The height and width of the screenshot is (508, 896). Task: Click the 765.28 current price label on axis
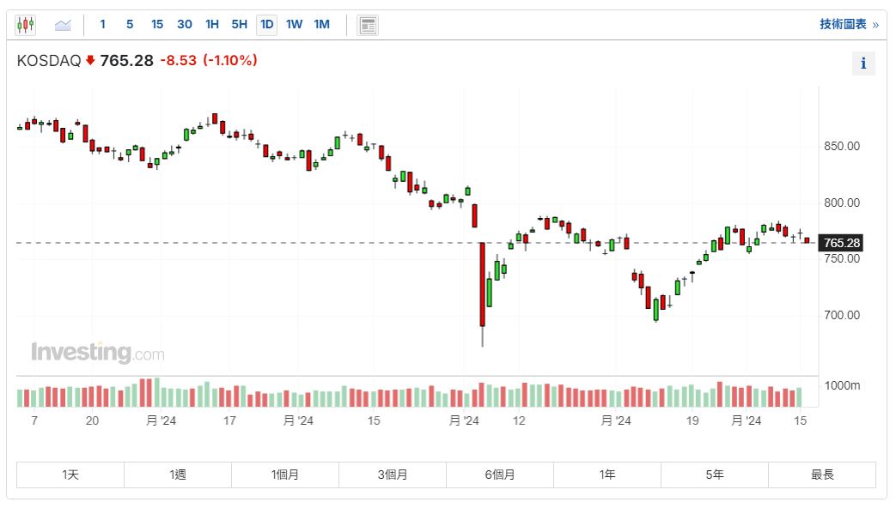coord(841,243)
